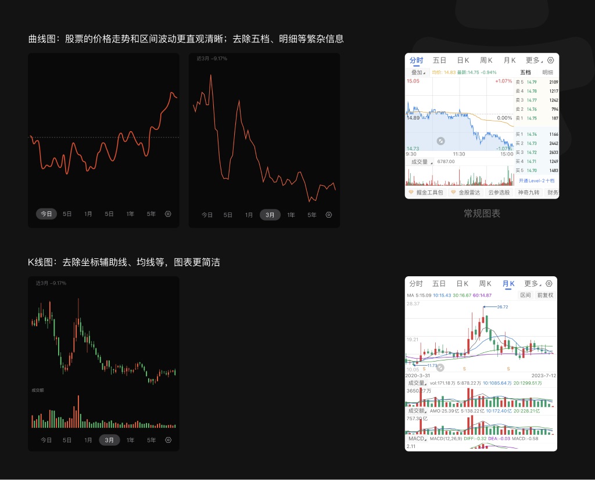The image size is (595, 480).
Task: Expand 更多 dropdown in bottom regular chart
Action: pos(532,284)
